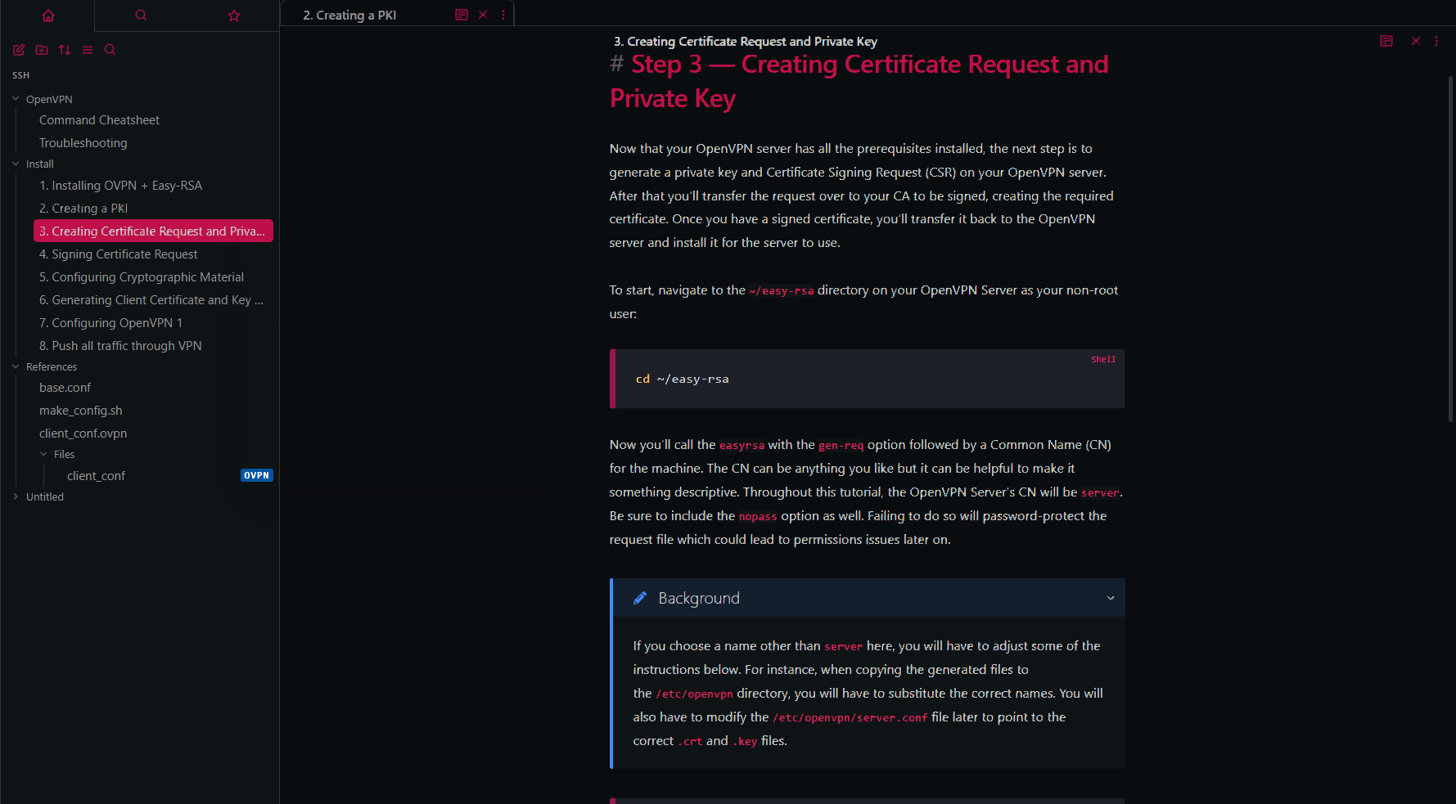Open 6. Generating Client Certificate note

(151, 300)
